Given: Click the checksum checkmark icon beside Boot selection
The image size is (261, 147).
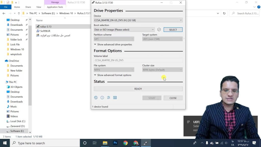Looking at the screenshot, I should [x=159, y=30].
